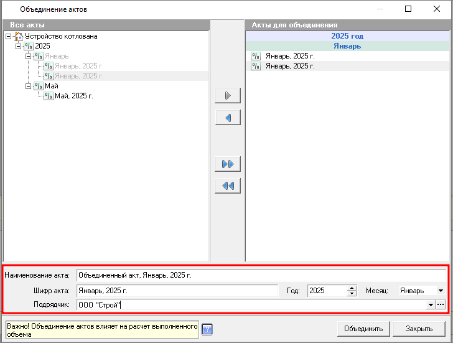453x343 pixels.
Task: Collapse the Май month tree node
Action: click(29, 86)
